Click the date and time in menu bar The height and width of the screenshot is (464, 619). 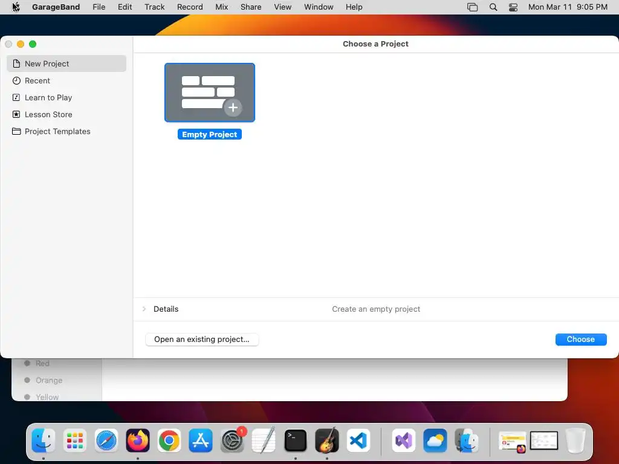point(568,7)
